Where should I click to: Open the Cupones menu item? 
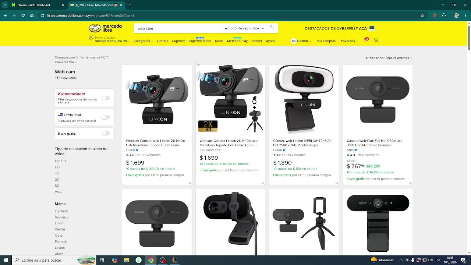point(178,41)
